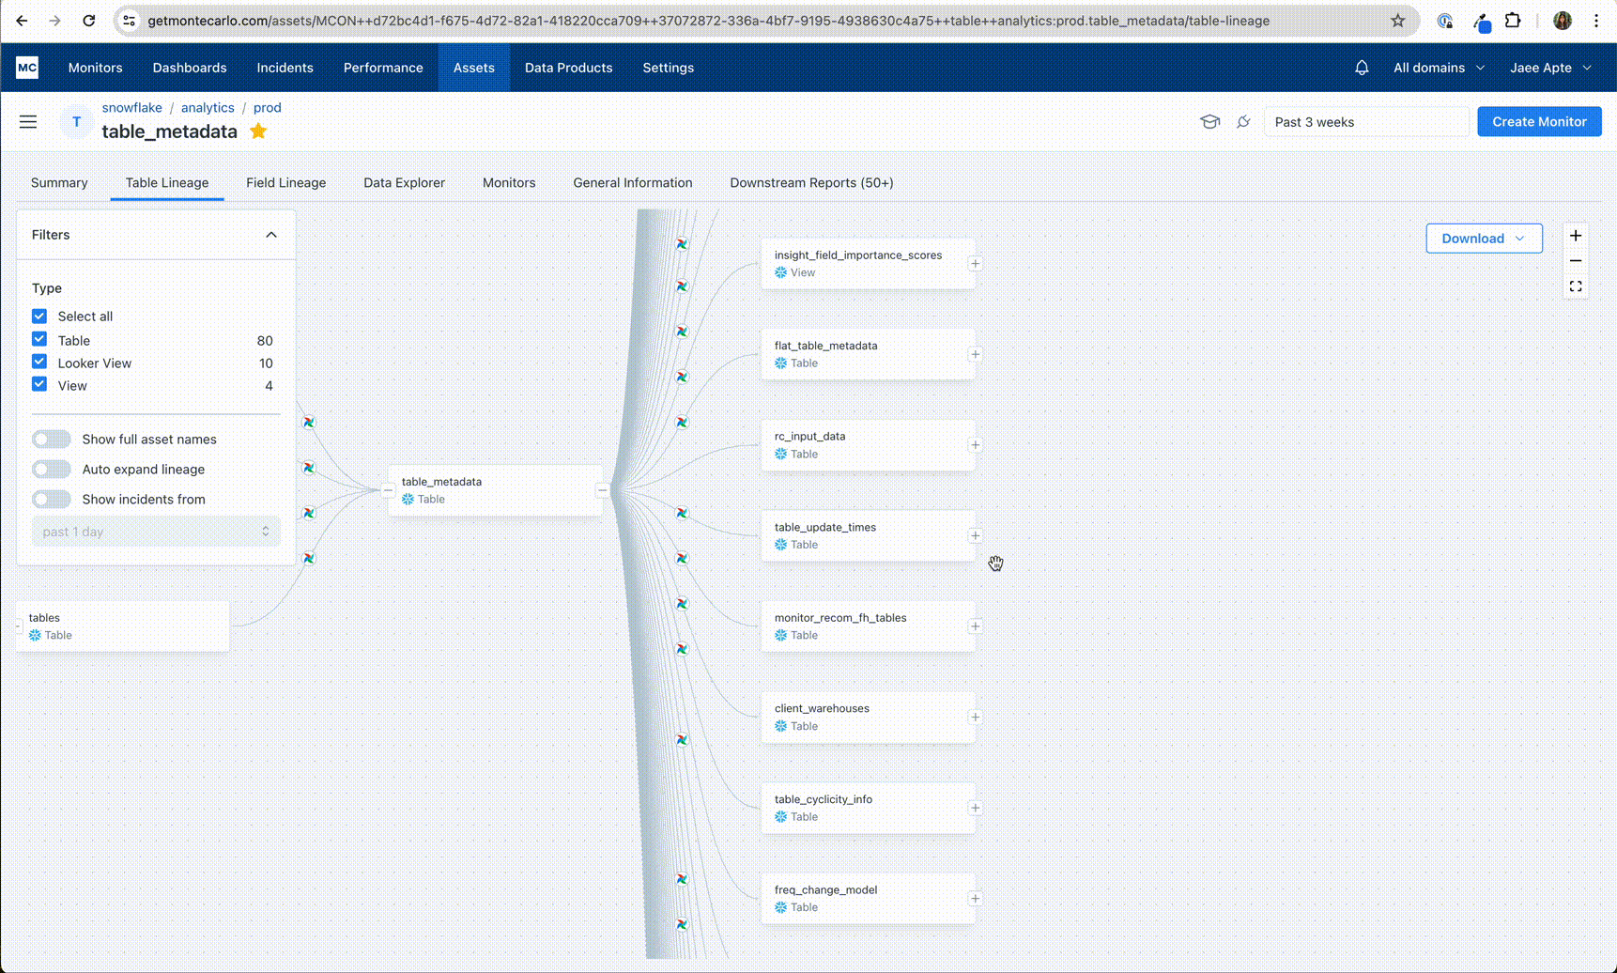The width and height of the screenshot is (1617, 973).
Task: Expand downstream of table_cyclicity_info node
Action: 976,809
